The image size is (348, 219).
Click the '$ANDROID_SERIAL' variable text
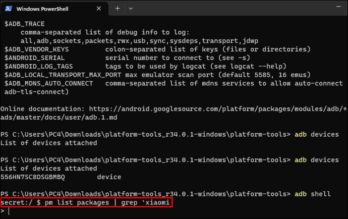click(x=35, y=58)
